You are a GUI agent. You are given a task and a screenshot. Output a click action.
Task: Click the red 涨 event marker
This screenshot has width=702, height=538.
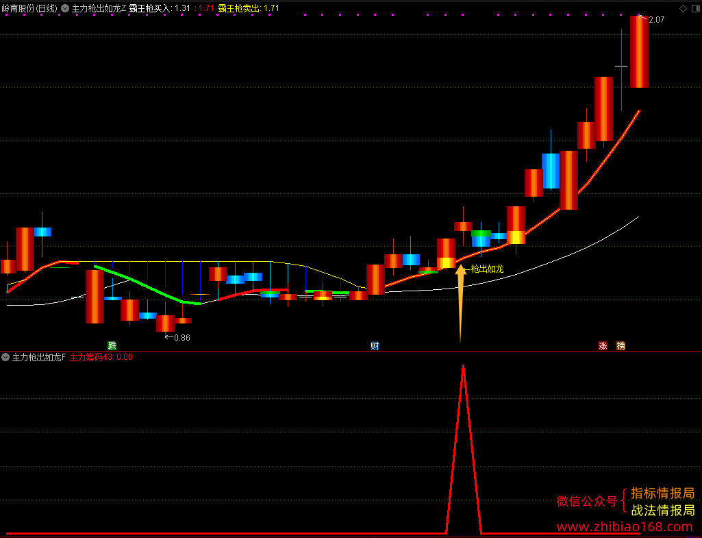(x=603, y=345)
